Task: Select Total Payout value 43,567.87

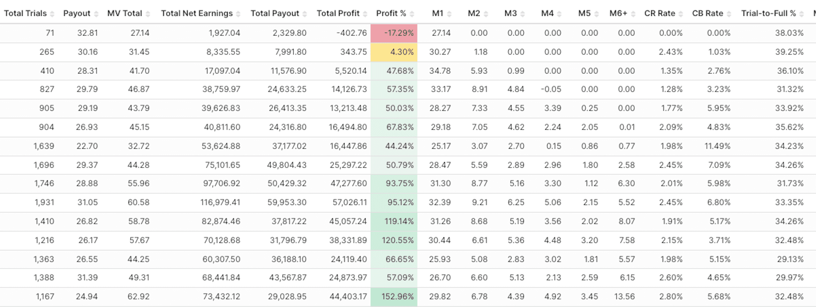Action: pos(288,278)
